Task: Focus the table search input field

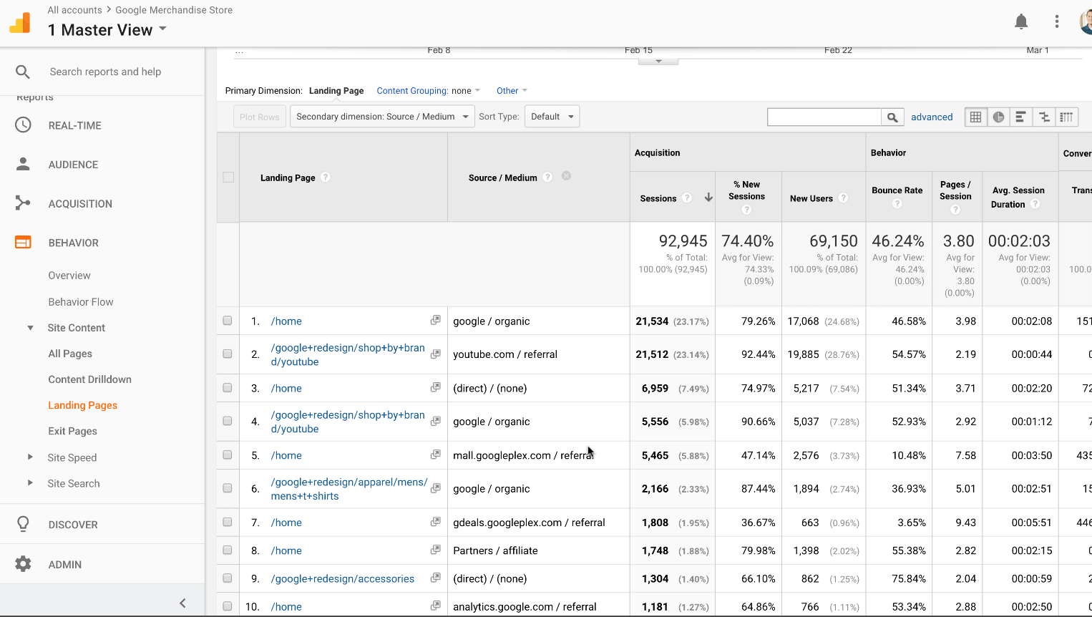Action: pyautogui.click(x=824, y=117)
